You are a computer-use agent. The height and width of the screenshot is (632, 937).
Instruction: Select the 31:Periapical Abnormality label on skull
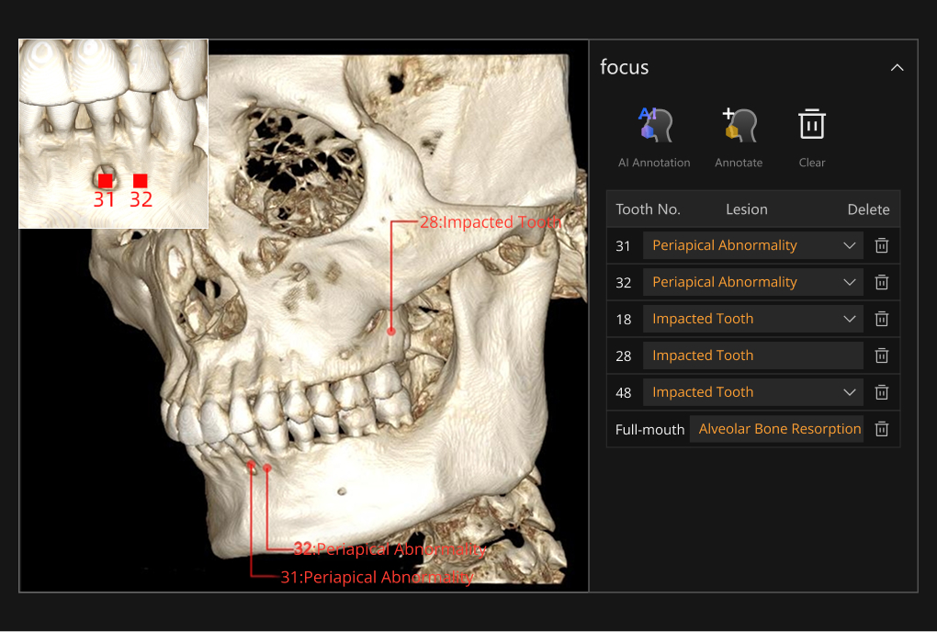coord(377,577)
